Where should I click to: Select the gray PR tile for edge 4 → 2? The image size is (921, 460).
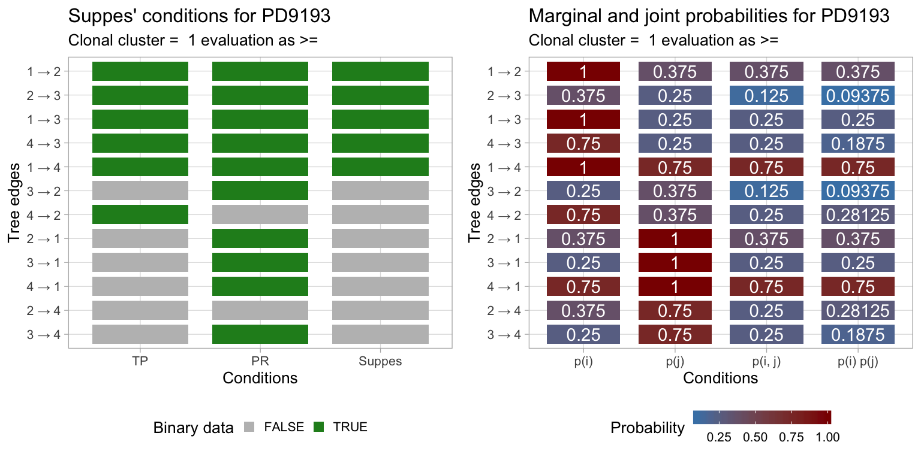tap(260, 214)
